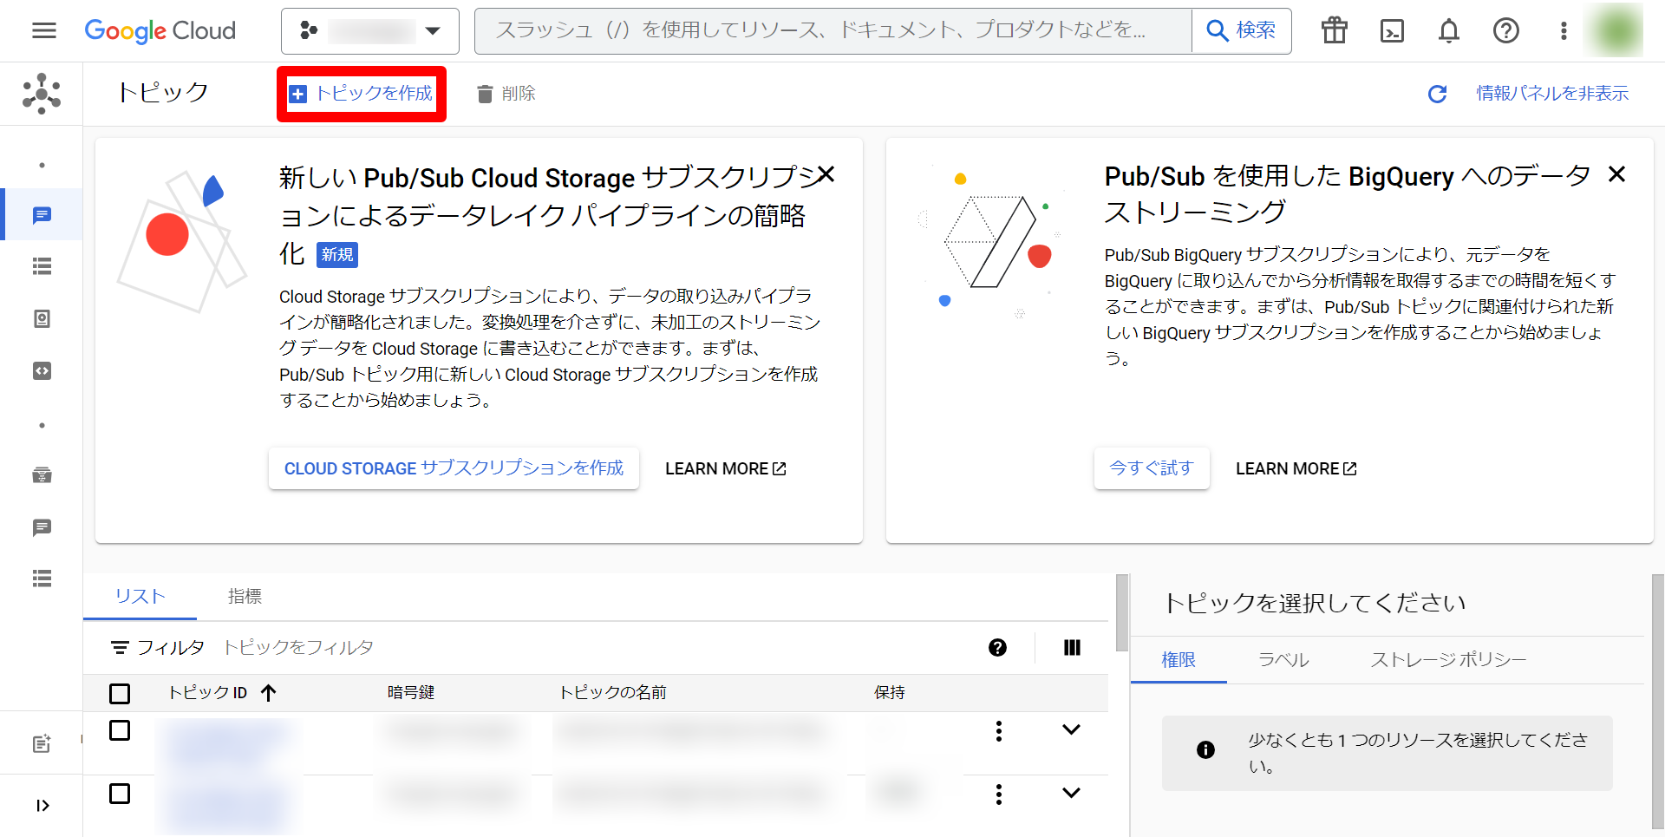This screenshot has width=1665, height=837.
Task: Open the hamburger navigation menu
Action: coord(43,31)
